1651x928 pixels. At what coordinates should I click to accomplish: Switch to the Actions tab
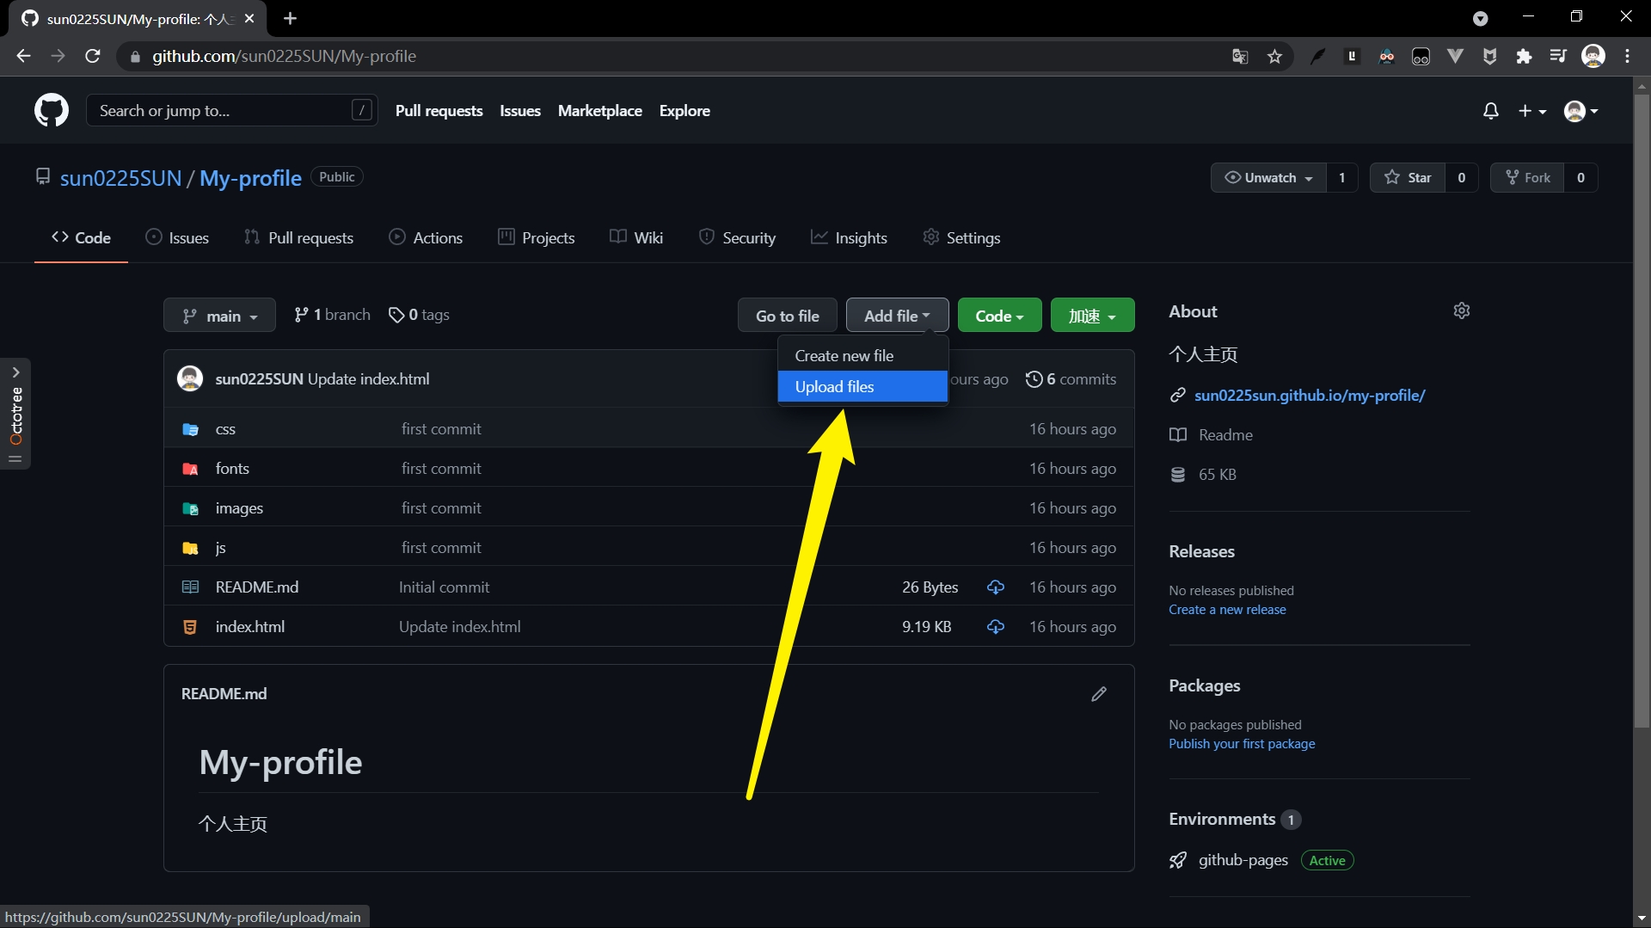[x=426, y=237]
